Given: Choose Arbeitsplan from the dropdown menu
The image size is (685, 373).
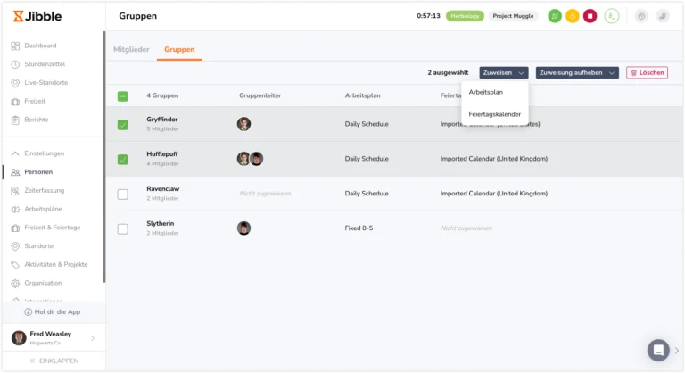Looking at the screenshot, I should [x=486, y=92].
